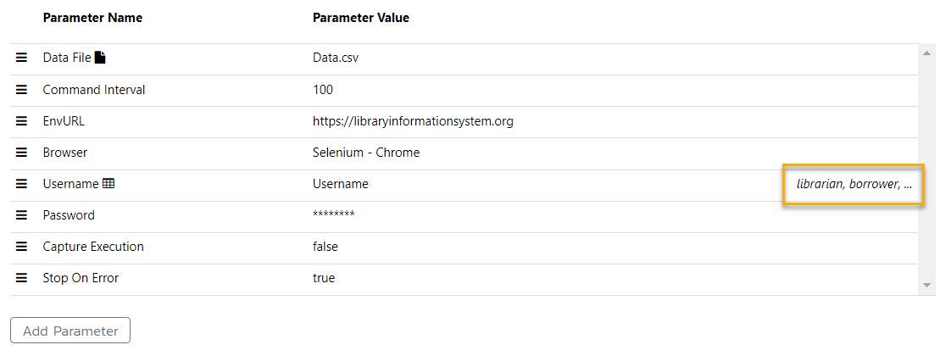
Task: Click drag handle icon for EnvURL row
Action: point(22,121)
